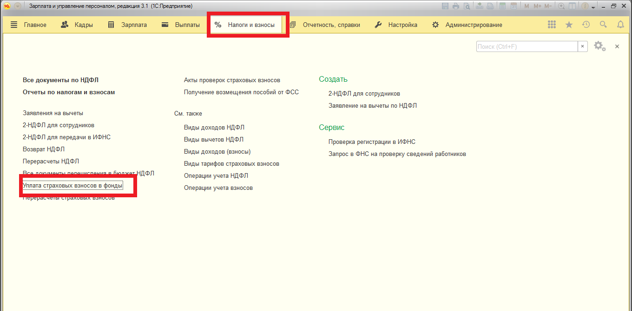The image size is (632, 311).
Task: Open the Calendar icon showing 31
Action: pyautogui.click(x=513, y=6)
